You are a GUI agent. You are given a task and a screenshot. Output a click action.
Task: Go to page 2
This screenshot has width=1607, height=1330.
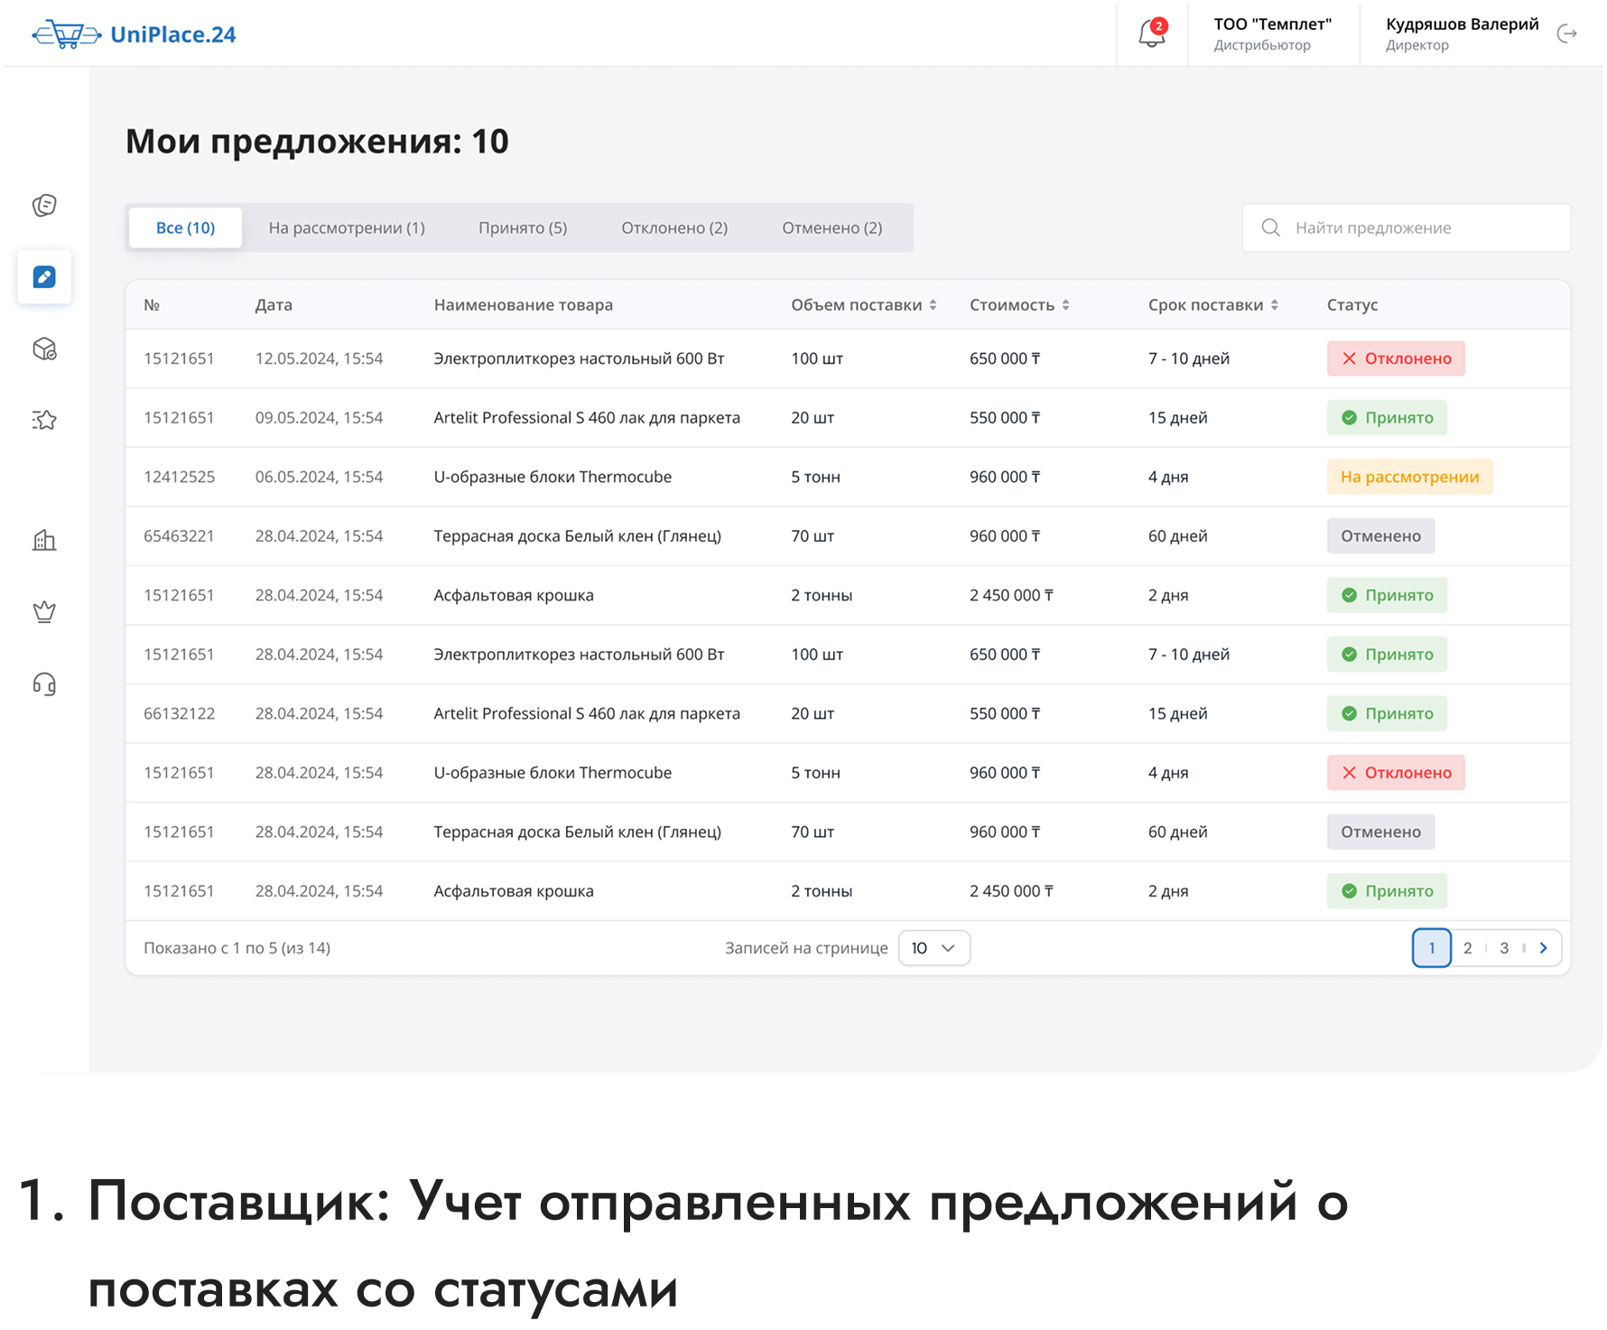[1467, 948]
